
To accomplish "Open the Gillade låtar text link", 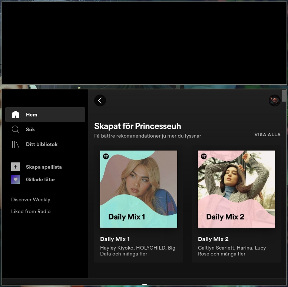I will click(x=40, y=179).
